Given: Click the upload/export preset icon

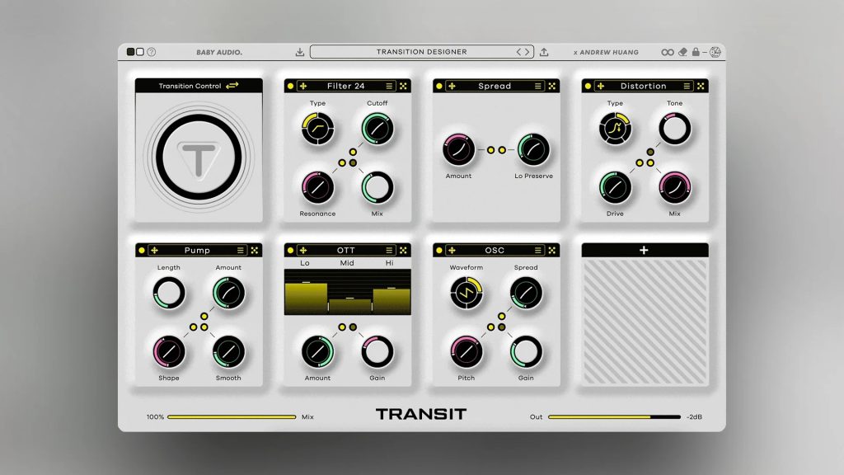Looking at the screenshot, I should pos(544,52).
